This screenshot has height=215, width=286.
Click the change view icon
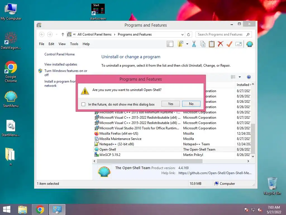(x=233, y=77)
